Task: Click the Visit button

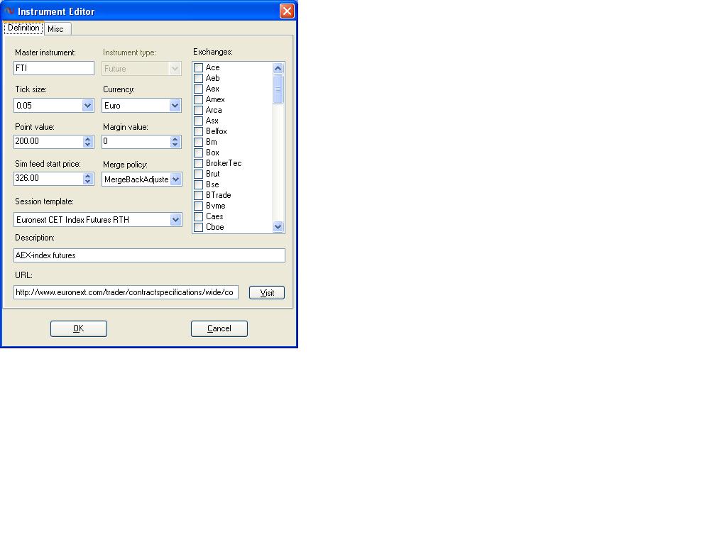Action: [267, 293]
